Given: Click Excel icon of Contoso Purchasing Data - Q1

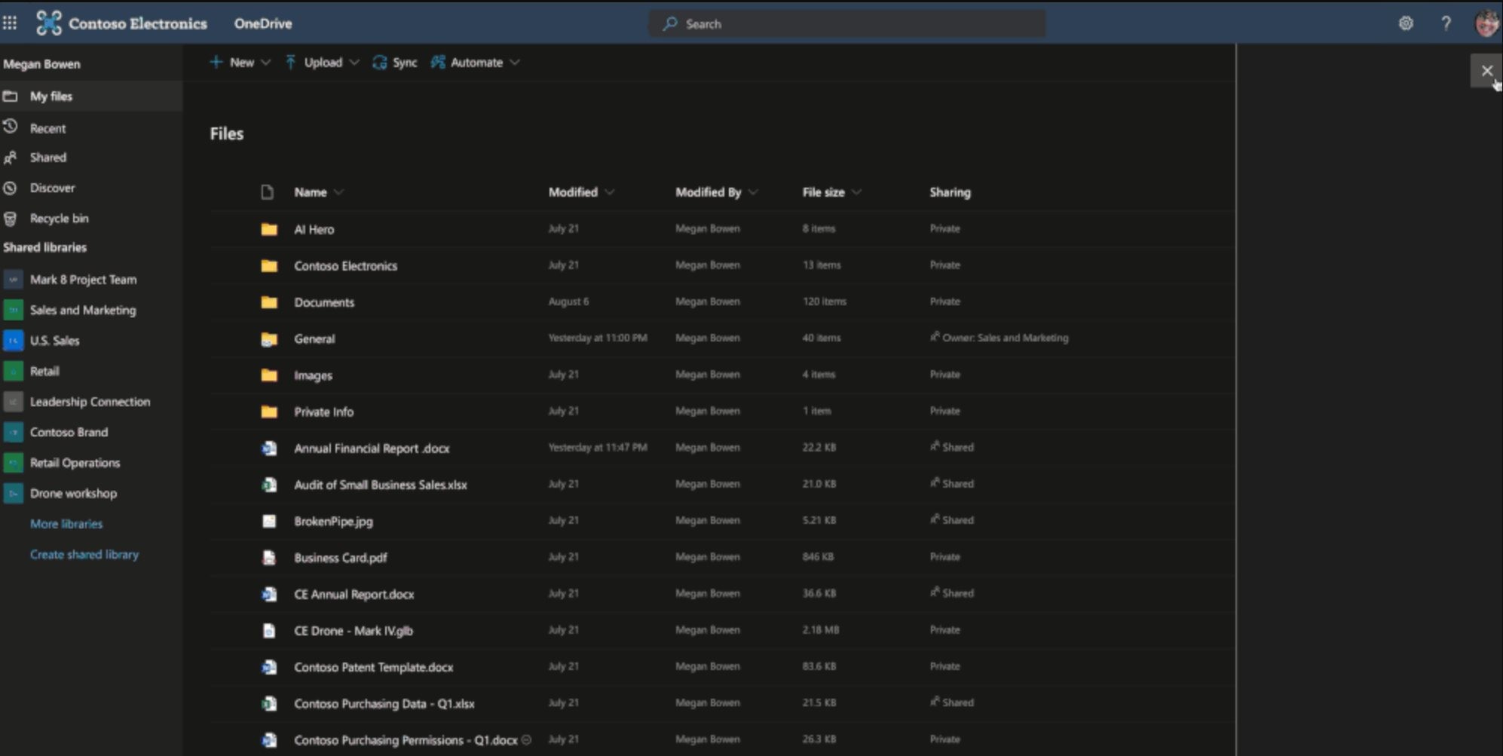Looking at the screenshot, I should coord(269,704).
